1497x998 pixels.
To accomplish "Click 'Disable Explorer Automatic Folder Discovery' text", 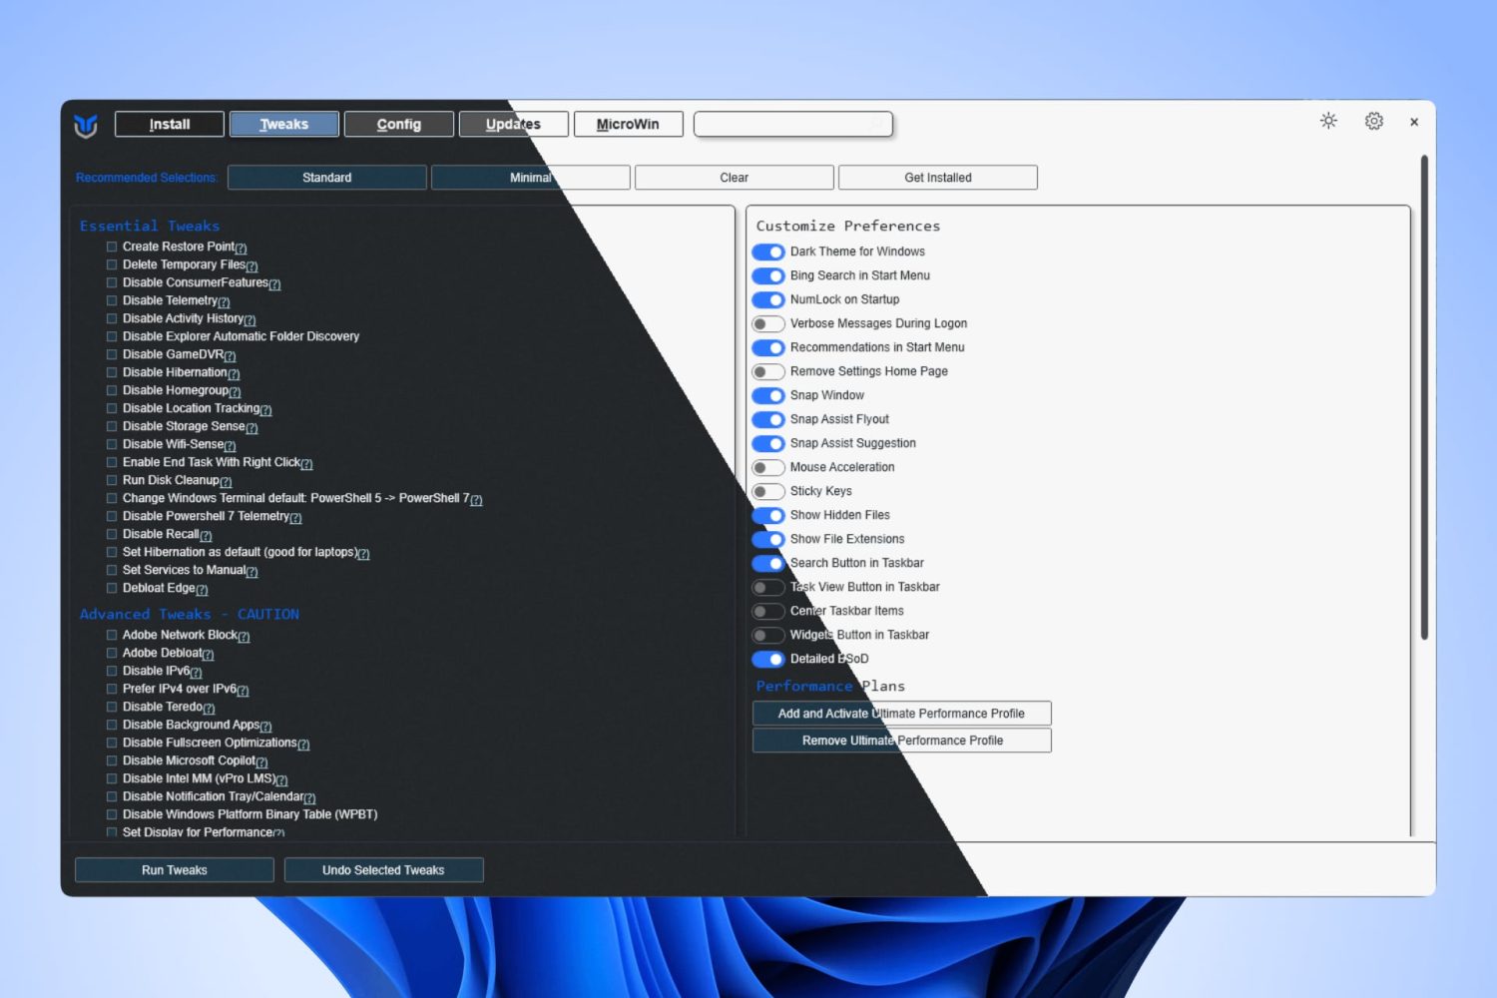I will [241, 336].
